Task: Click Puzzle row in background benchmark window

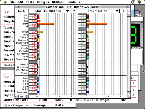Action: click(8, 46)
